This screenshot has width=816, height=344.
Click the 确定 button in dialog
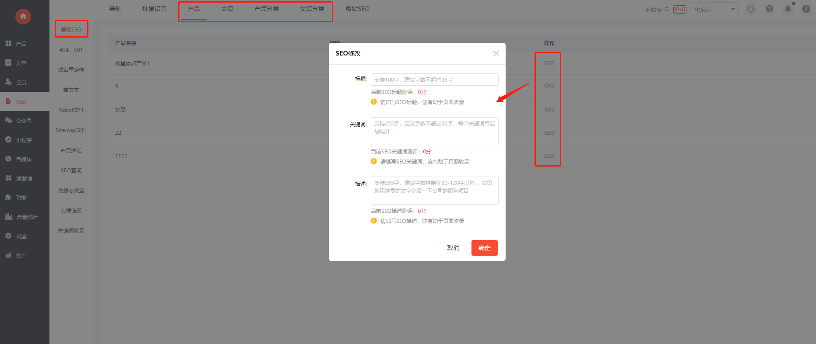[x=485, y=248]
